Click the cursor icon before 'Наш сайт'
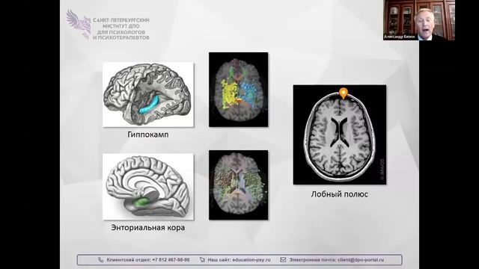Screen dimensions: 479x269 point(202,260)
